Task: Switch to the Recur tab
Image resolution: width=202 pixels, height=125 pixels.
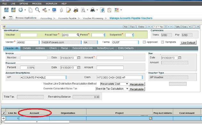Action: 64,48
